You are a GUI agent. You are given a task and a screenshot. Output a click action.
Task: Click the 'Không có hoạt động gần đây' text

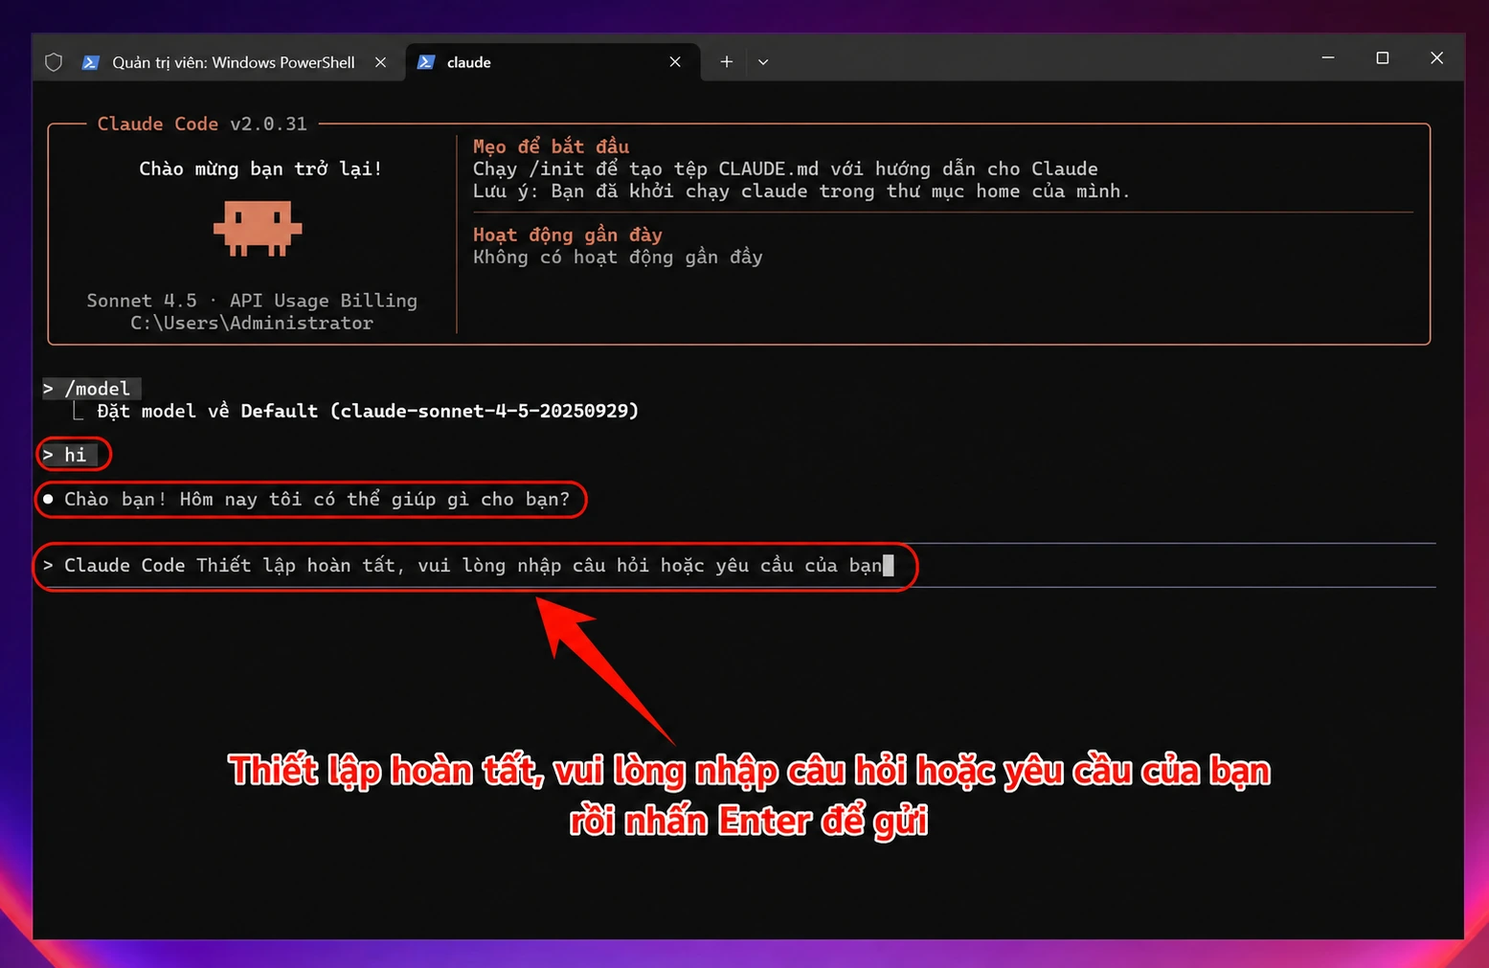click(x=618, y=258)
